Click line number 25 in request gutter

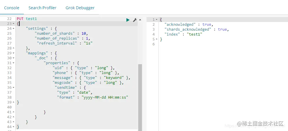click(9, 34)
